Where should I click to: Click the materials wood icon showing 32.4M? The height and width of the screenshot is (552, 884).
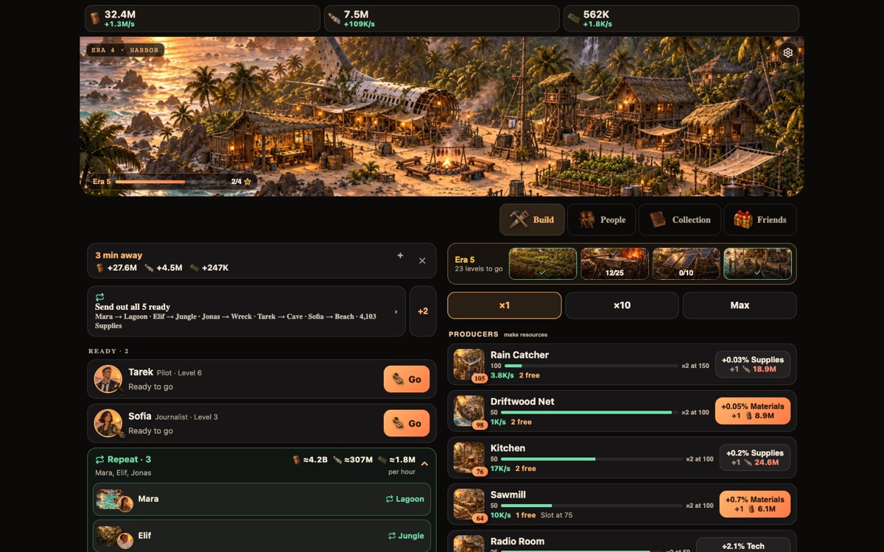95,18
